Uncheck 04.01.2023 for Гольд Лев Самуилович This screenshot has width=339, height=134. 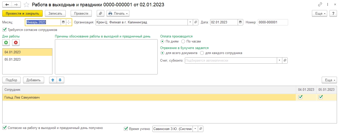point(300,97)
